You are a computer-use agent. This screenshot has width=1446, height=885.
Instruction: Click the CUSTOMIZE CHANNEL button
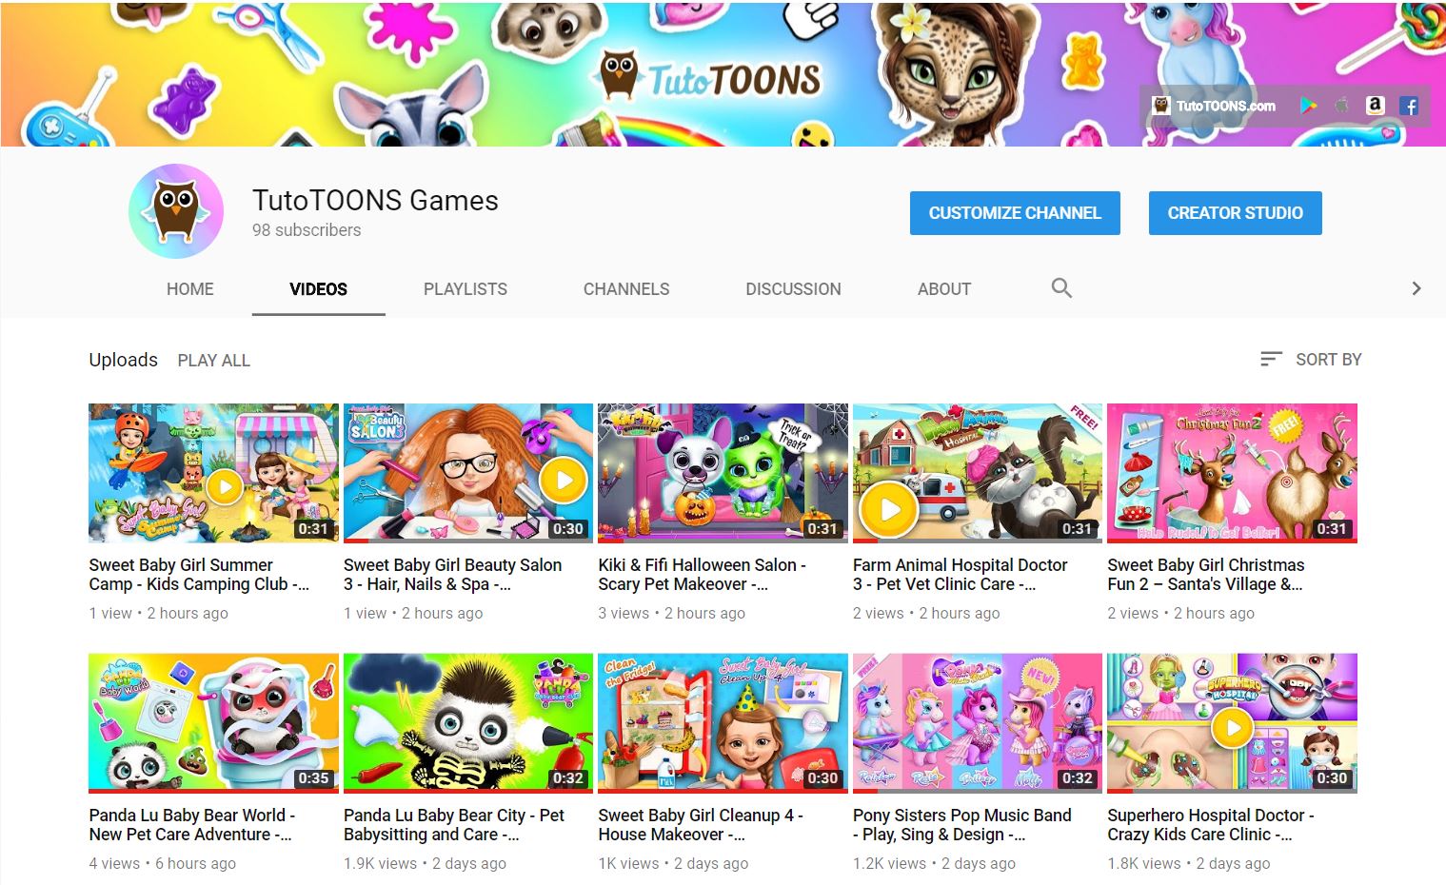(x=1015, y=213)
